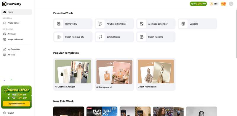Open My Creations in sidebar
Image resolution: width=237 pixels, height=116 pixels.
point(17,49)
